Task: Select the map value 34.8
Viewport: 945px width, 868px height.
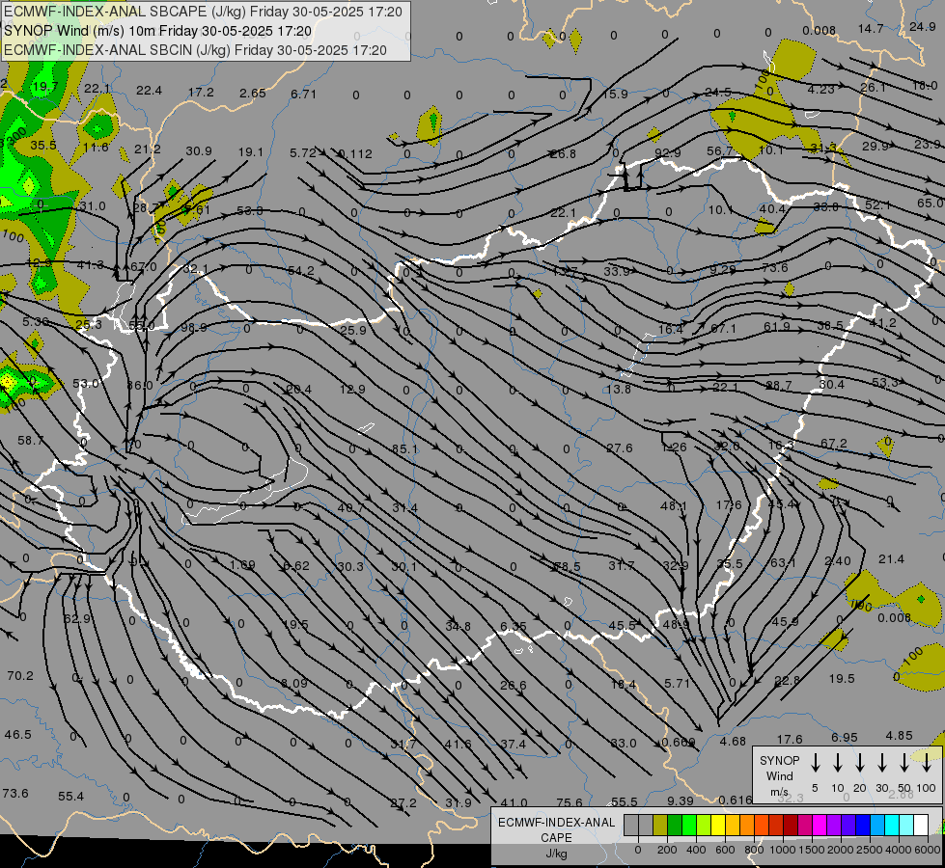Action: tap(459, 626)
